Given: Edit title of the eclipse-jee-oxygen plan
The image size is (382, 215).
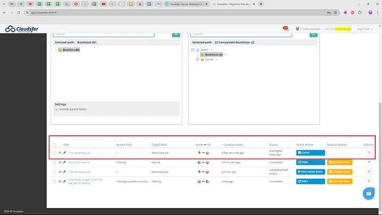Looking at the screenshot, I should point(64,182).
